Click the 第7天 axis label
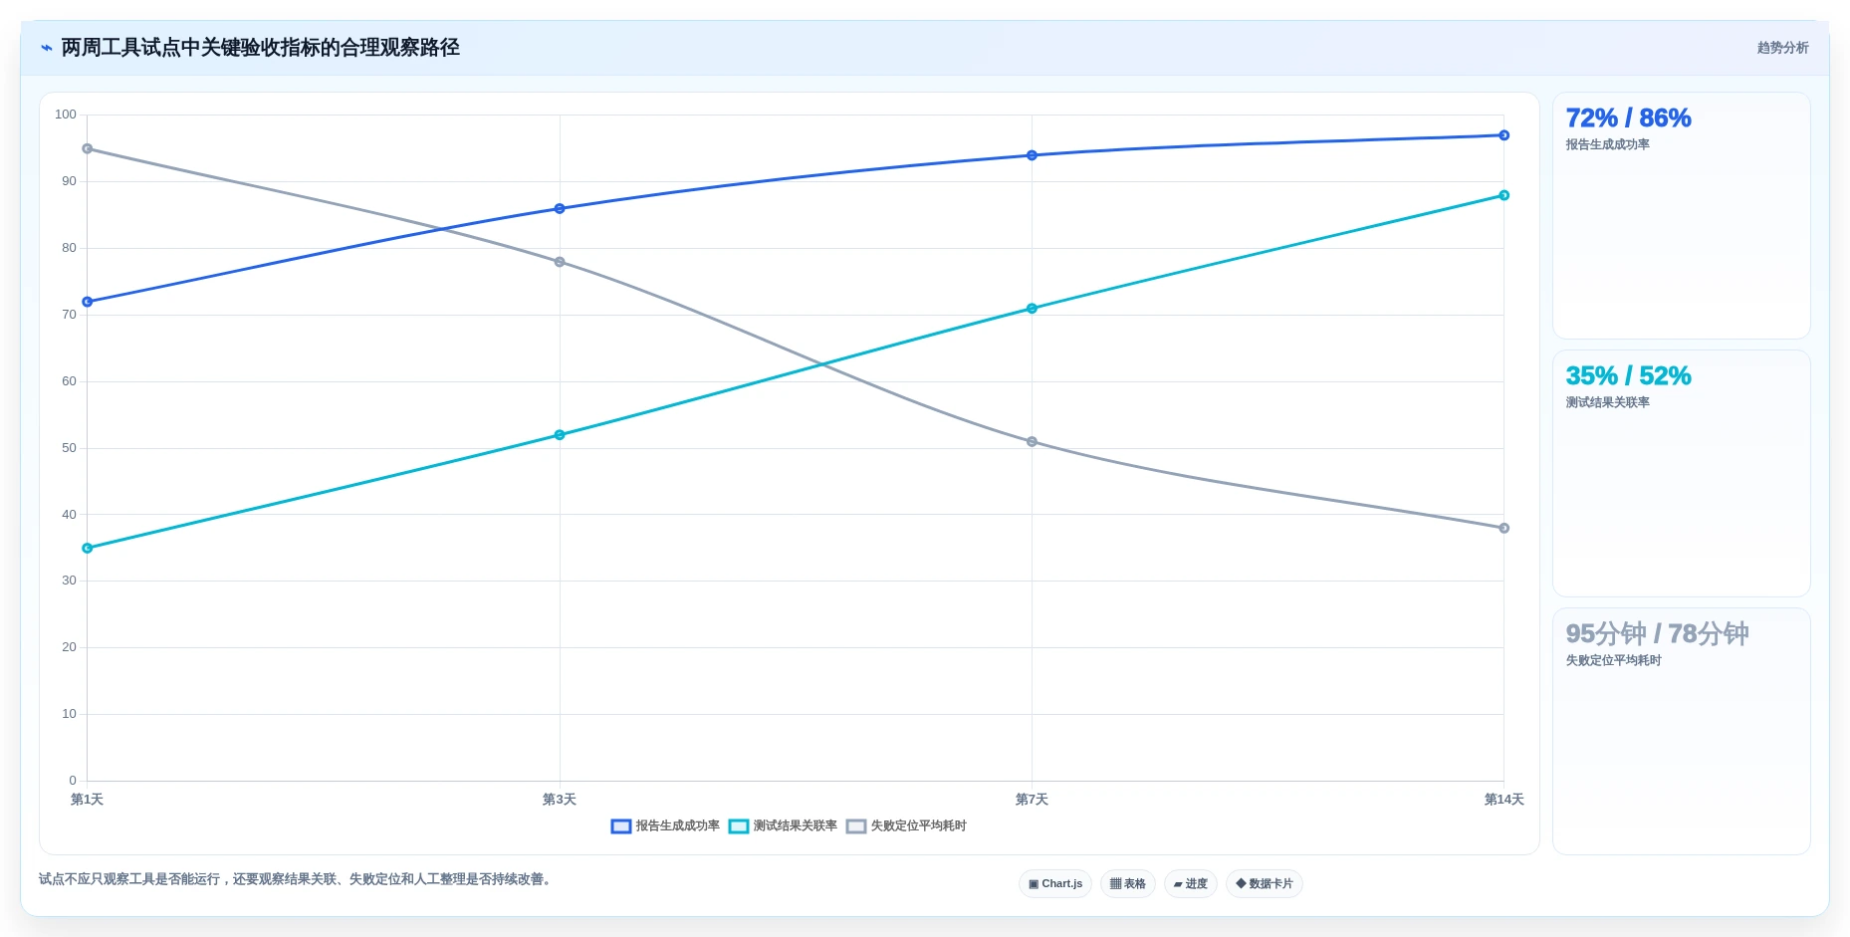The image size is (1850, 937). [1032, 800]
